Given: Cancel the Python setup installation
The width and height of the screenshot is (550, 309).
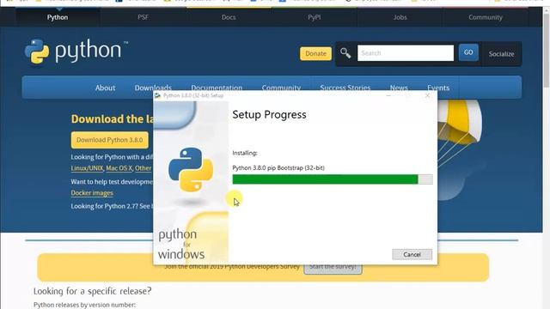Looking at the screenshot, I should 412,254.
